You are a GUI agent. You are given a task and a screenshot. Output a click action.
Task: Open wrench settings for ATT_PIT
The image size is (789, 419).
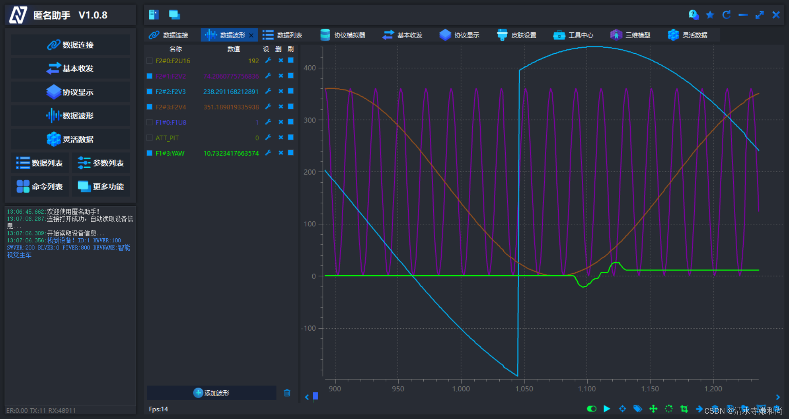pyautogui.click(x=268, y=137)
